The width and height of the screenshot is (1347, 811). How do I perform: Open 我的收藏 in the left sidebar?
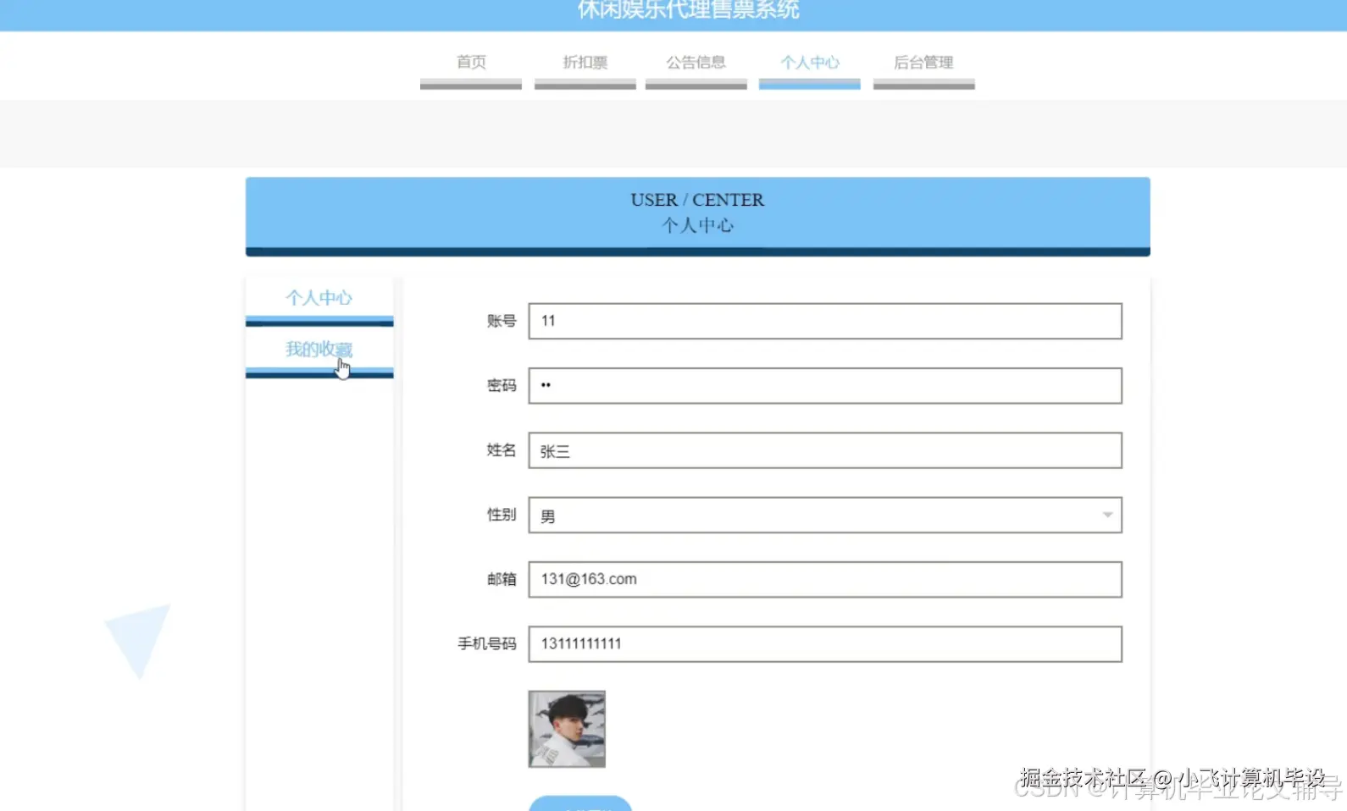[x=319, y=350]
